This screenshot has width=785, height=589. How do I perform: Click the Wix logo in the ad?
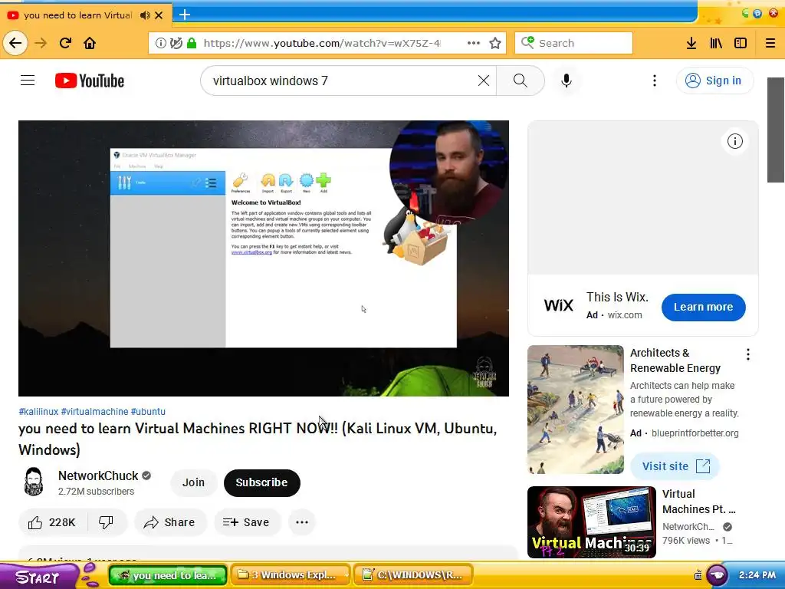tap(559, 305)
